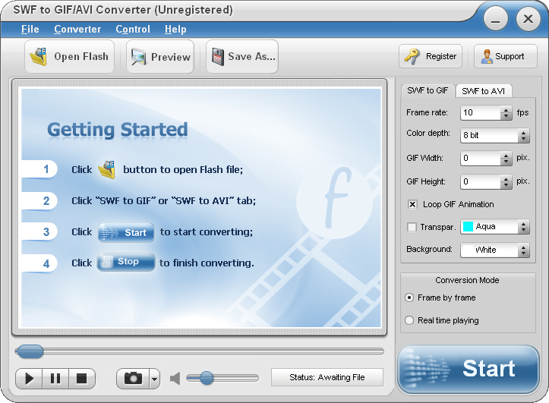
Task: Click the large Start conversion button
Action: pos(468,369)
